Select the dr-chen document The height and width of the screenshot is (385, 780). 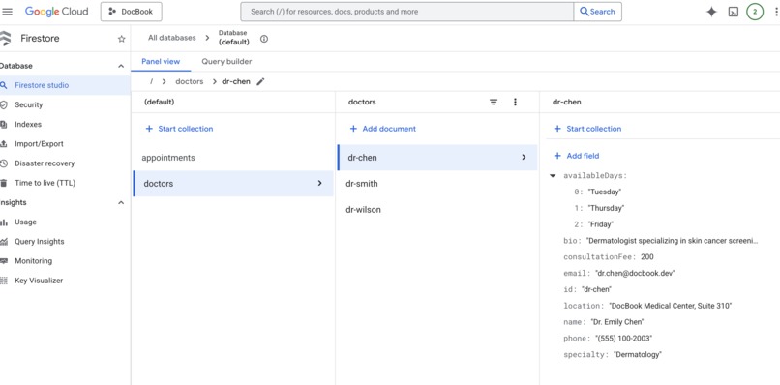point(437,157)
